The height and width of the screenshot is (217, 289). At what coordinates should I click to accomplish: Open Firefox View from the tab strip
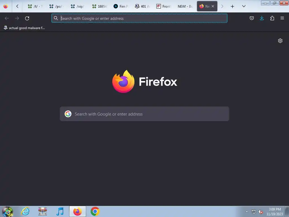point(6,6)
